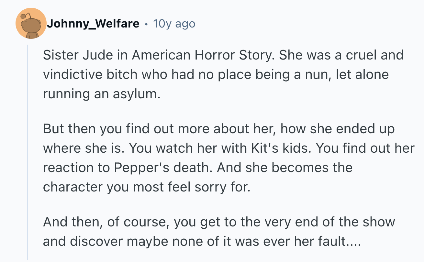Click the dot separator beside the username
This screenshot has width=424, height=262.
point(146,24)
